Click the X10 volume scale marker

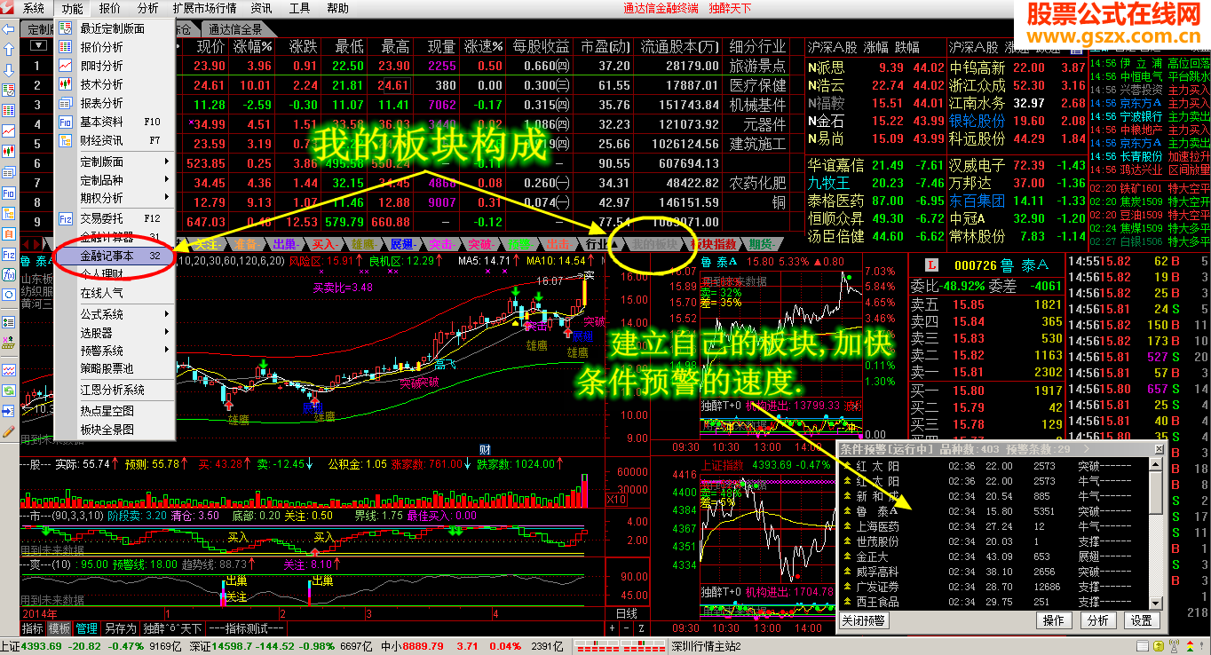tap(615, 500)
